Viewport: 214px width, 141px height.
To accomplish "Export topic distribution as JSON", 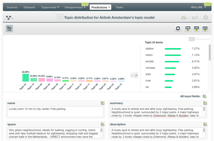I will point(205,29).
